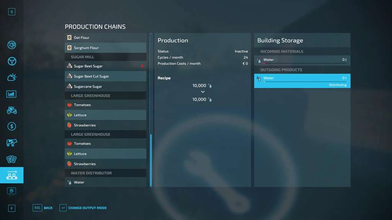Select the outgoing Water product row

302,81
